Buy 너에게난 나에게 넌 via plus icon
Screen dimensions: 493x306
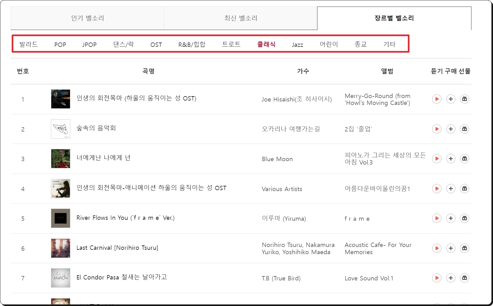(x=451, y=159)
